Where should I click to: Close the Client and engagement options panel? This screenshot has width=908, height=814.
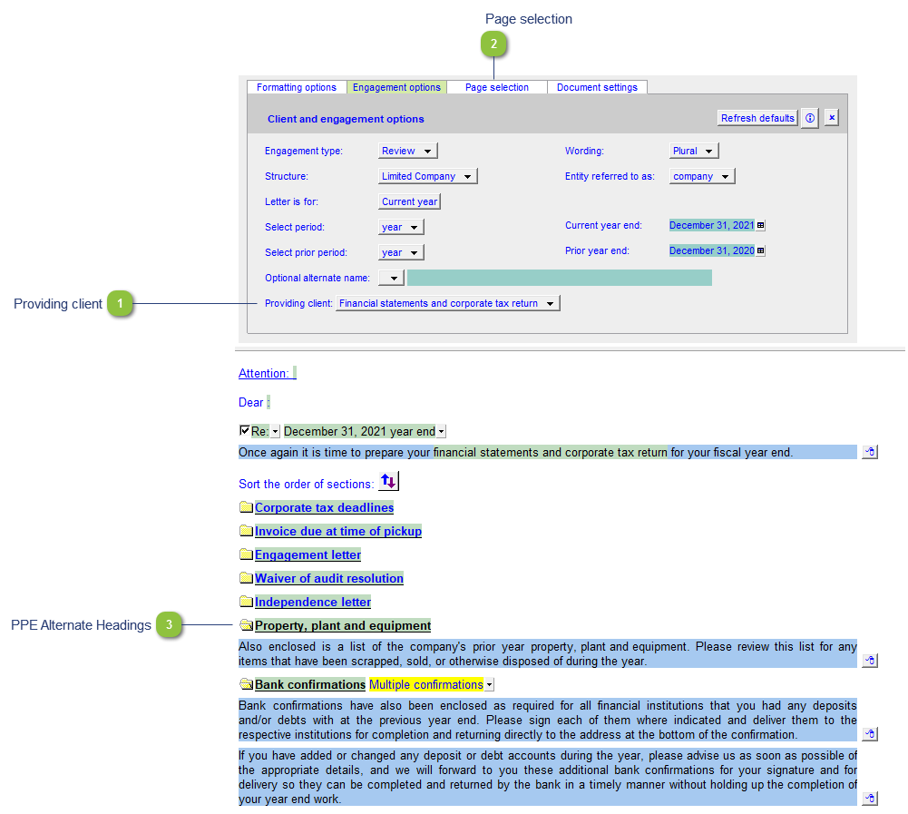click(832, 118)
